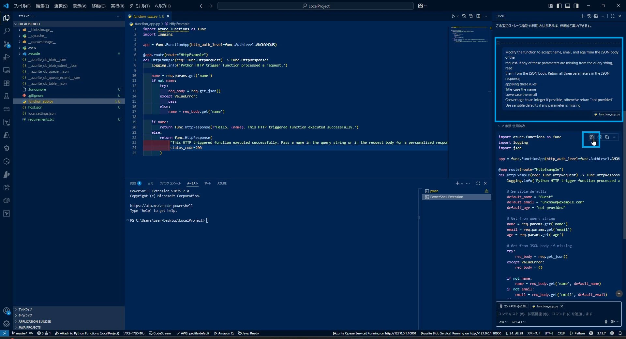Expand the 参照 使用済み references list
Viewport: 626px width, 339px height.
[511, 126]
